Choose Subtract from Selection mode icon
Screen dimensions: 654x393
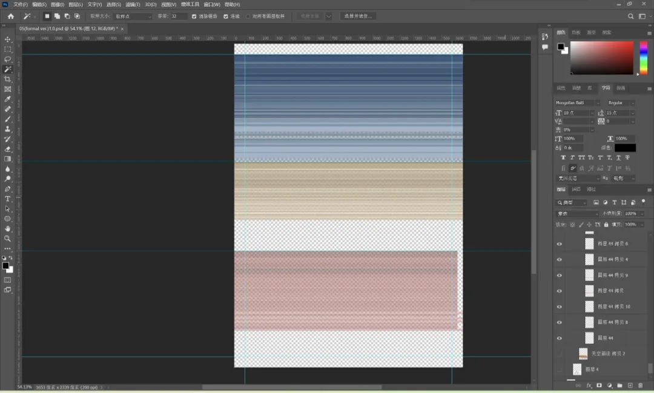(x=67, y=16)
